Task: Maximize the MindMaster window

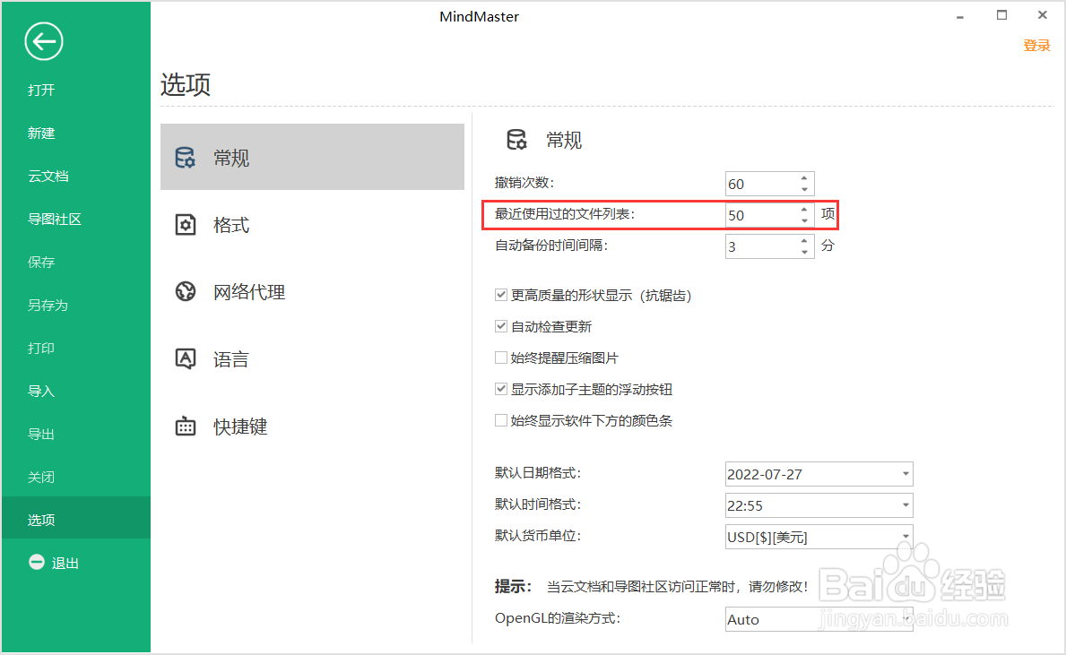Action: click(x=1001, y=15)
